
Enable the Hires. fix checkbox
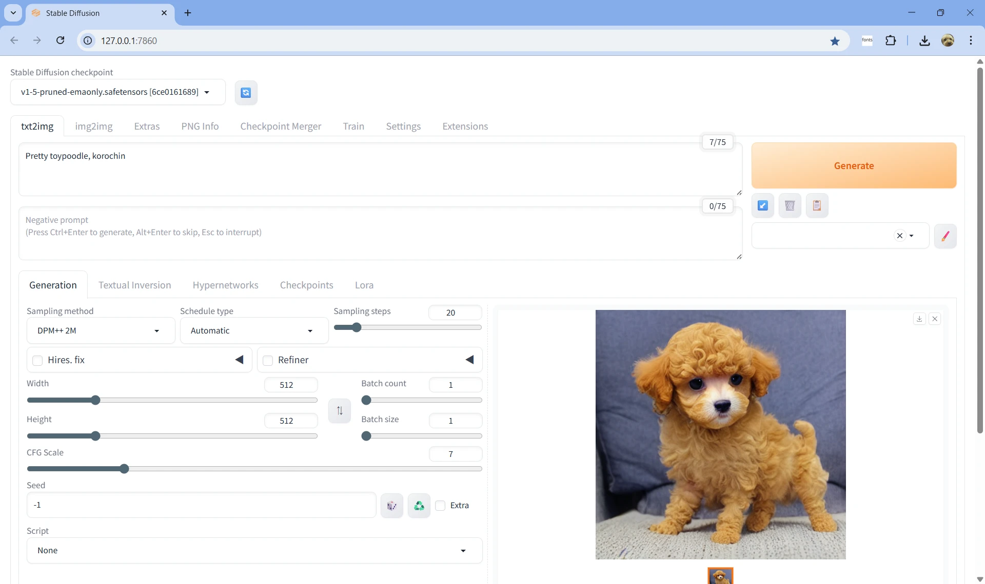pyautogui.click(x=37, y=360)
